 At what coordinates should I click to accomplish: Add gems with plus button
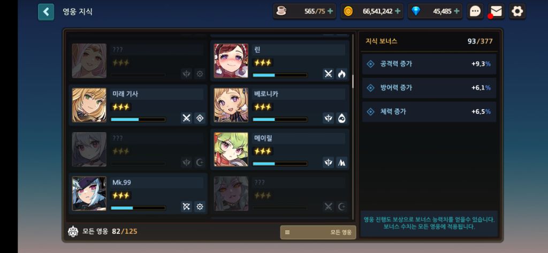[456, 11]
